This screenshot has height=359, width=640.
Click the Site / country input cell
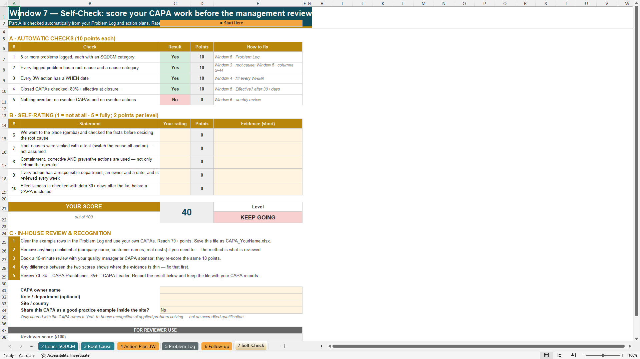click(x=231, y=304)
